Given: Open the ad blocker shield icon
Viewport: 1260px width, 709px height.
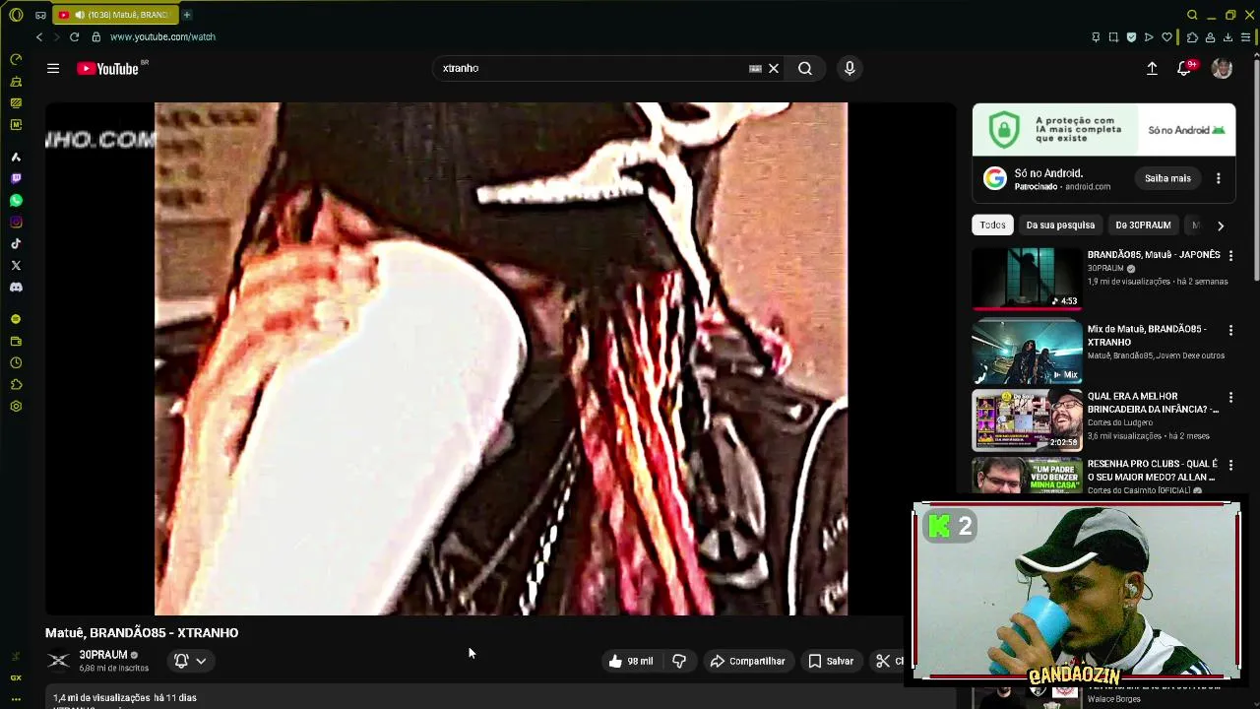Looking at the screenshot, I should pyautogui.click(x=1131, y=37).
